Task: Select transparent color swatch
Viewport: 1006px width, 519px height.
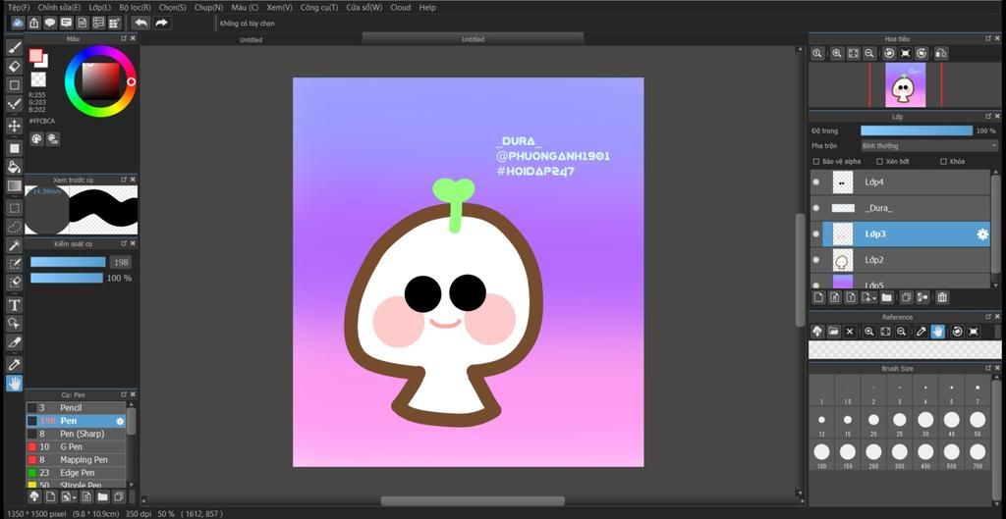Action: (38, 79)
